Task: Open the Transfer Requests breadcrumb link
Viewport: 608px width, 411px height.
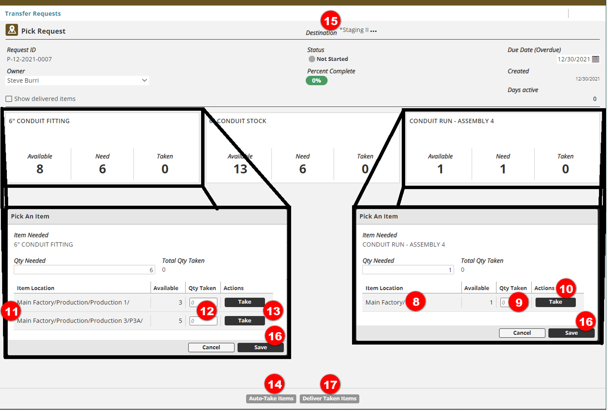Action: click(33, 14)
